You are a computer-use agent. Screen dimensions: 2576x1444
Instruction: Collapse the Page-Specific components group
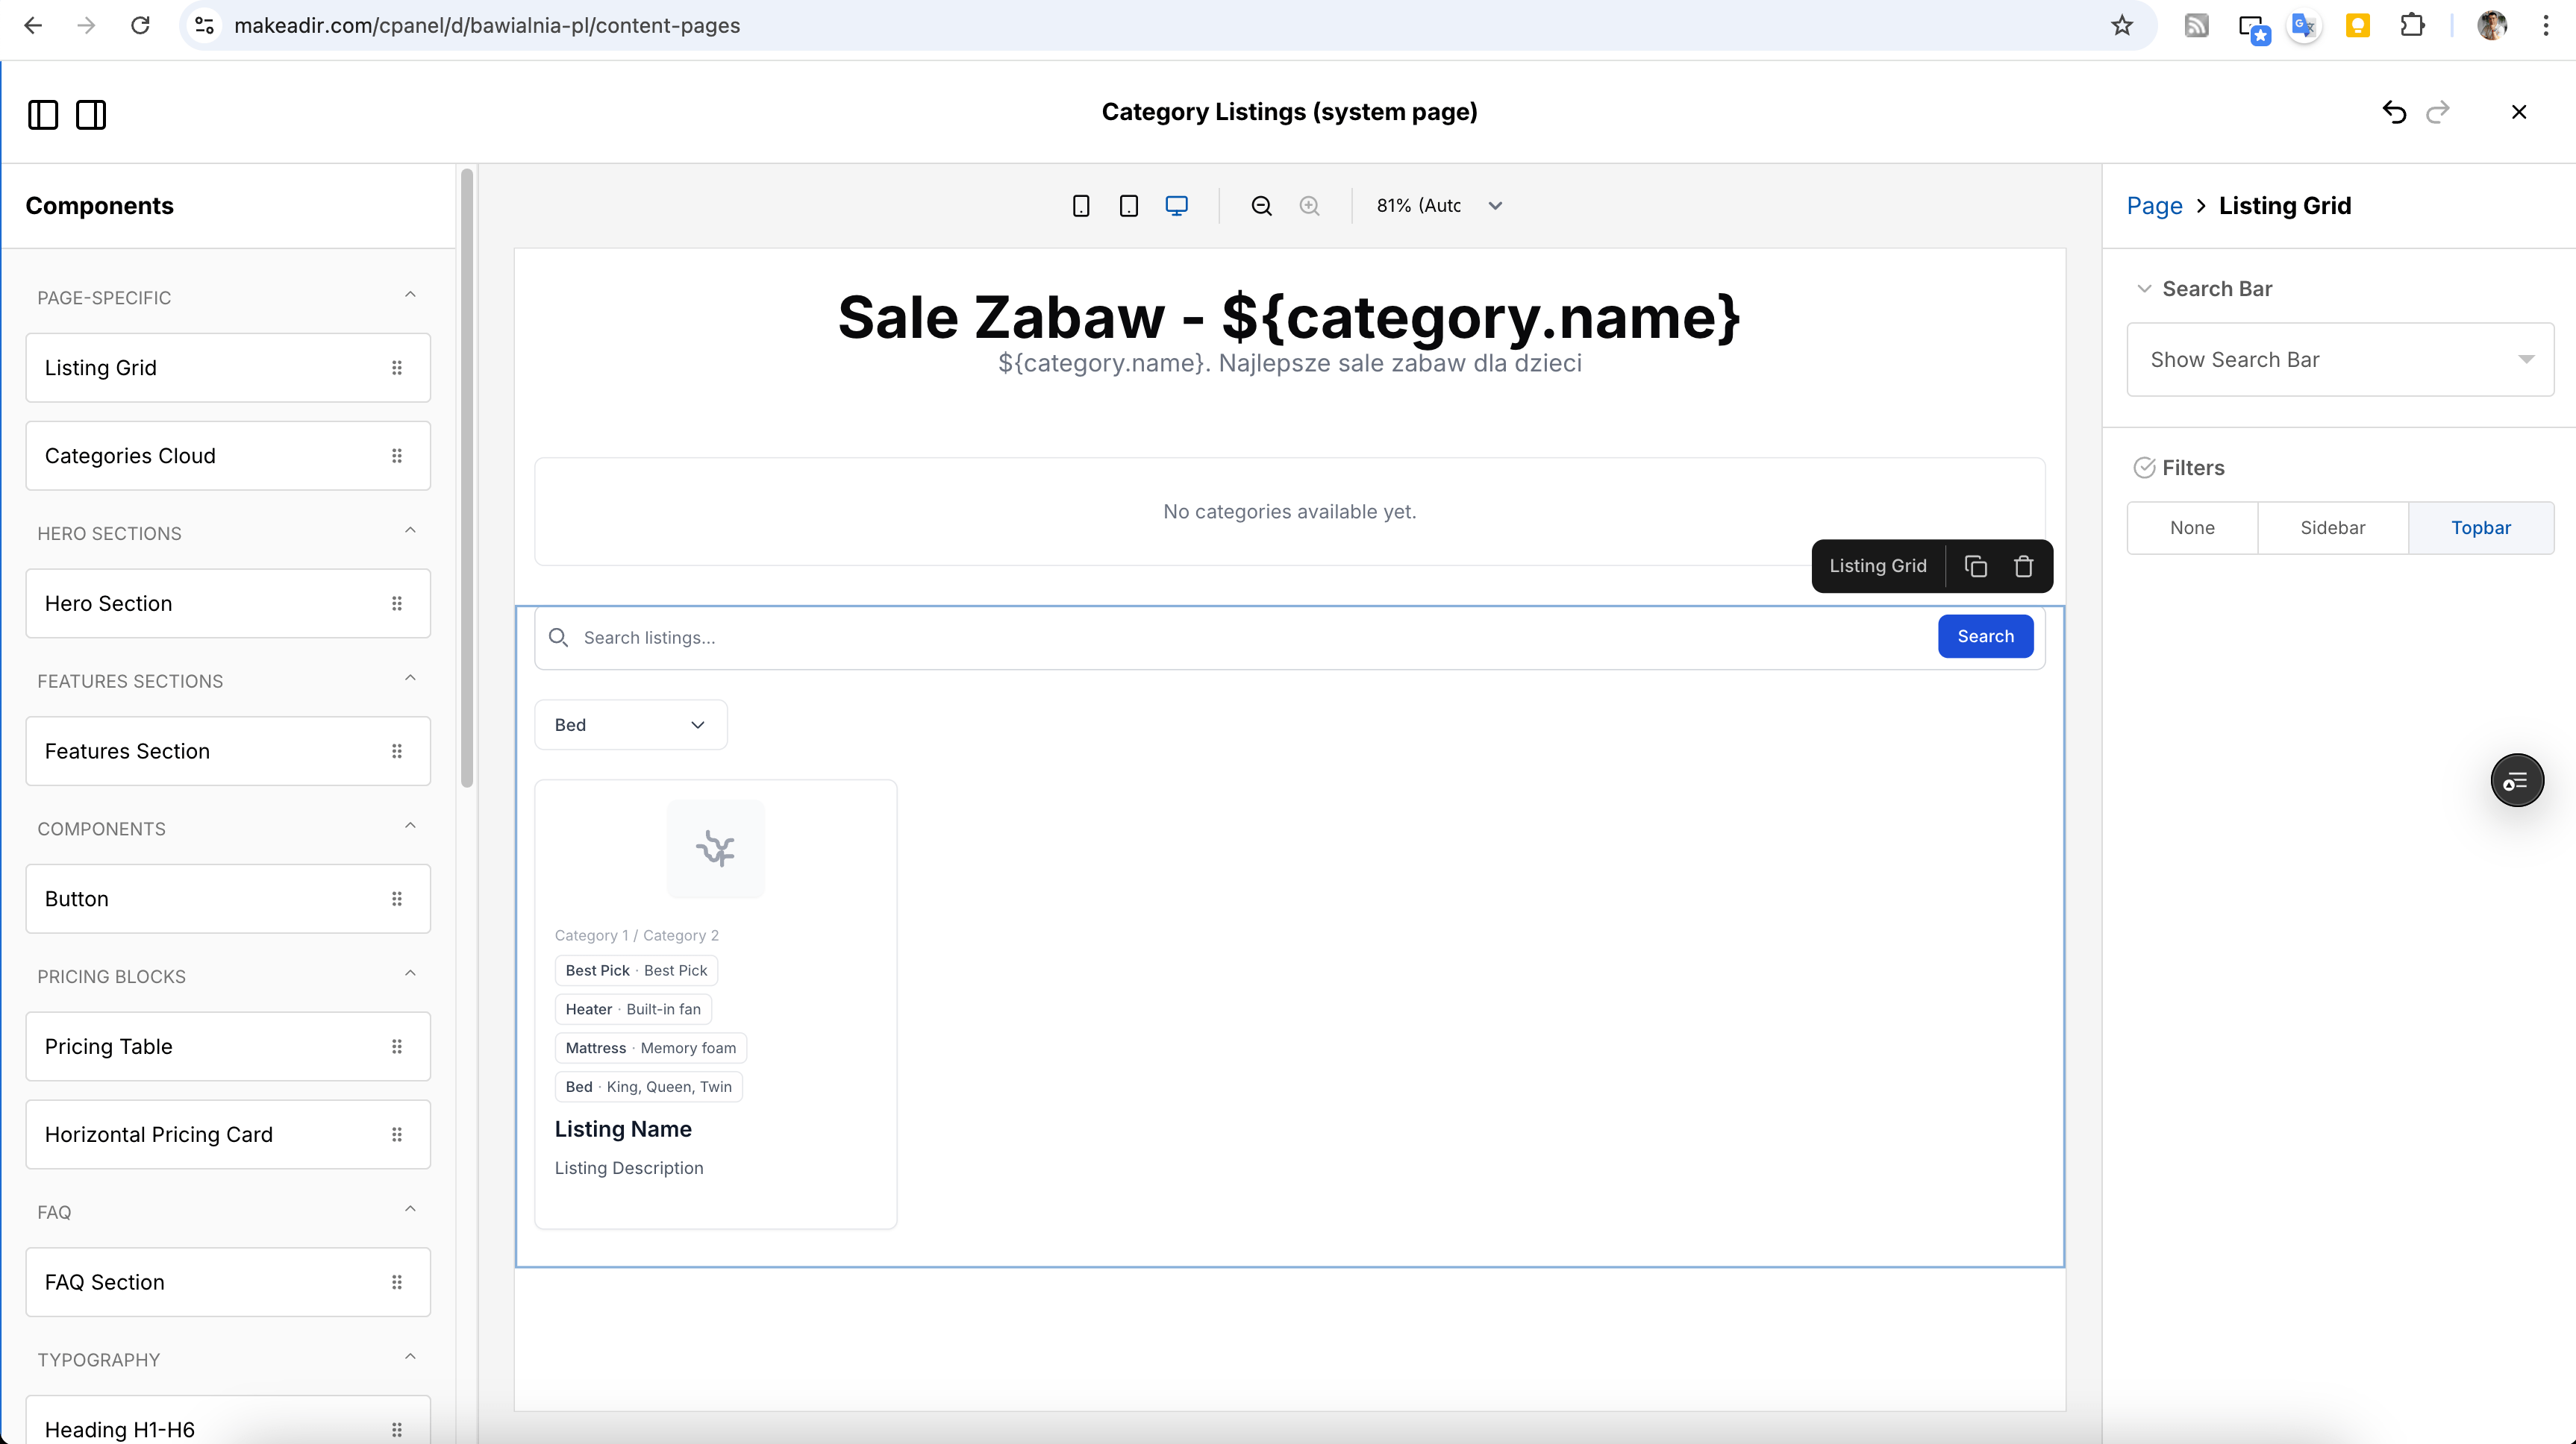(x=410, y=296)
